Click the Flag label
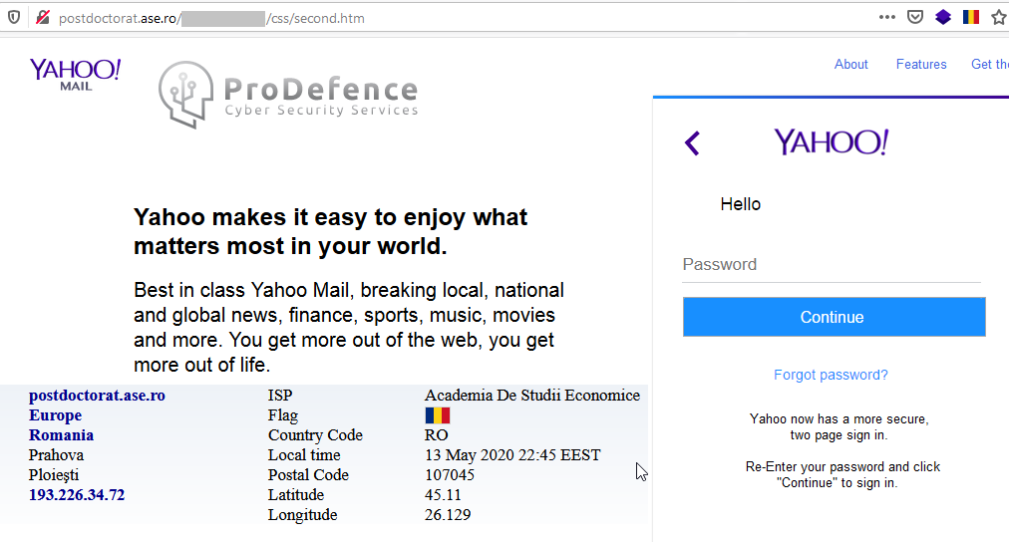Image resolution: width=1009 pixels, height=542 pixels. pos(282,415)
